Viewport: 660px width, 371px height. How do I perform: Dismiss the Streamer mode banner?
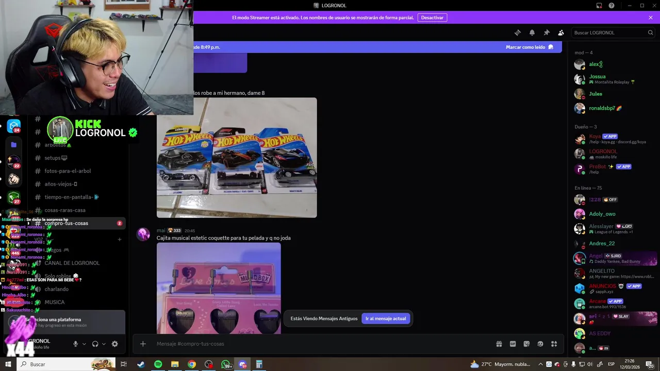[651, 18]
